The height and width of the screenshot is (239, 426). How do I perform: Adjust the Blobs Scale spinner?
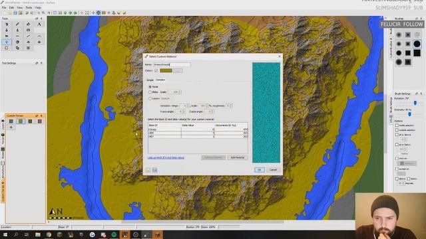[x=174, y=92]
